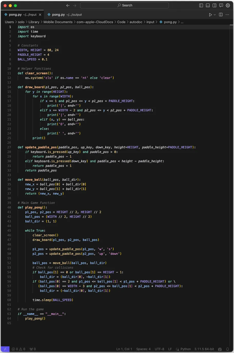Open the editor More Actions ellipsis
Viewport: 234px width, 353px height.
pos(227,15)
